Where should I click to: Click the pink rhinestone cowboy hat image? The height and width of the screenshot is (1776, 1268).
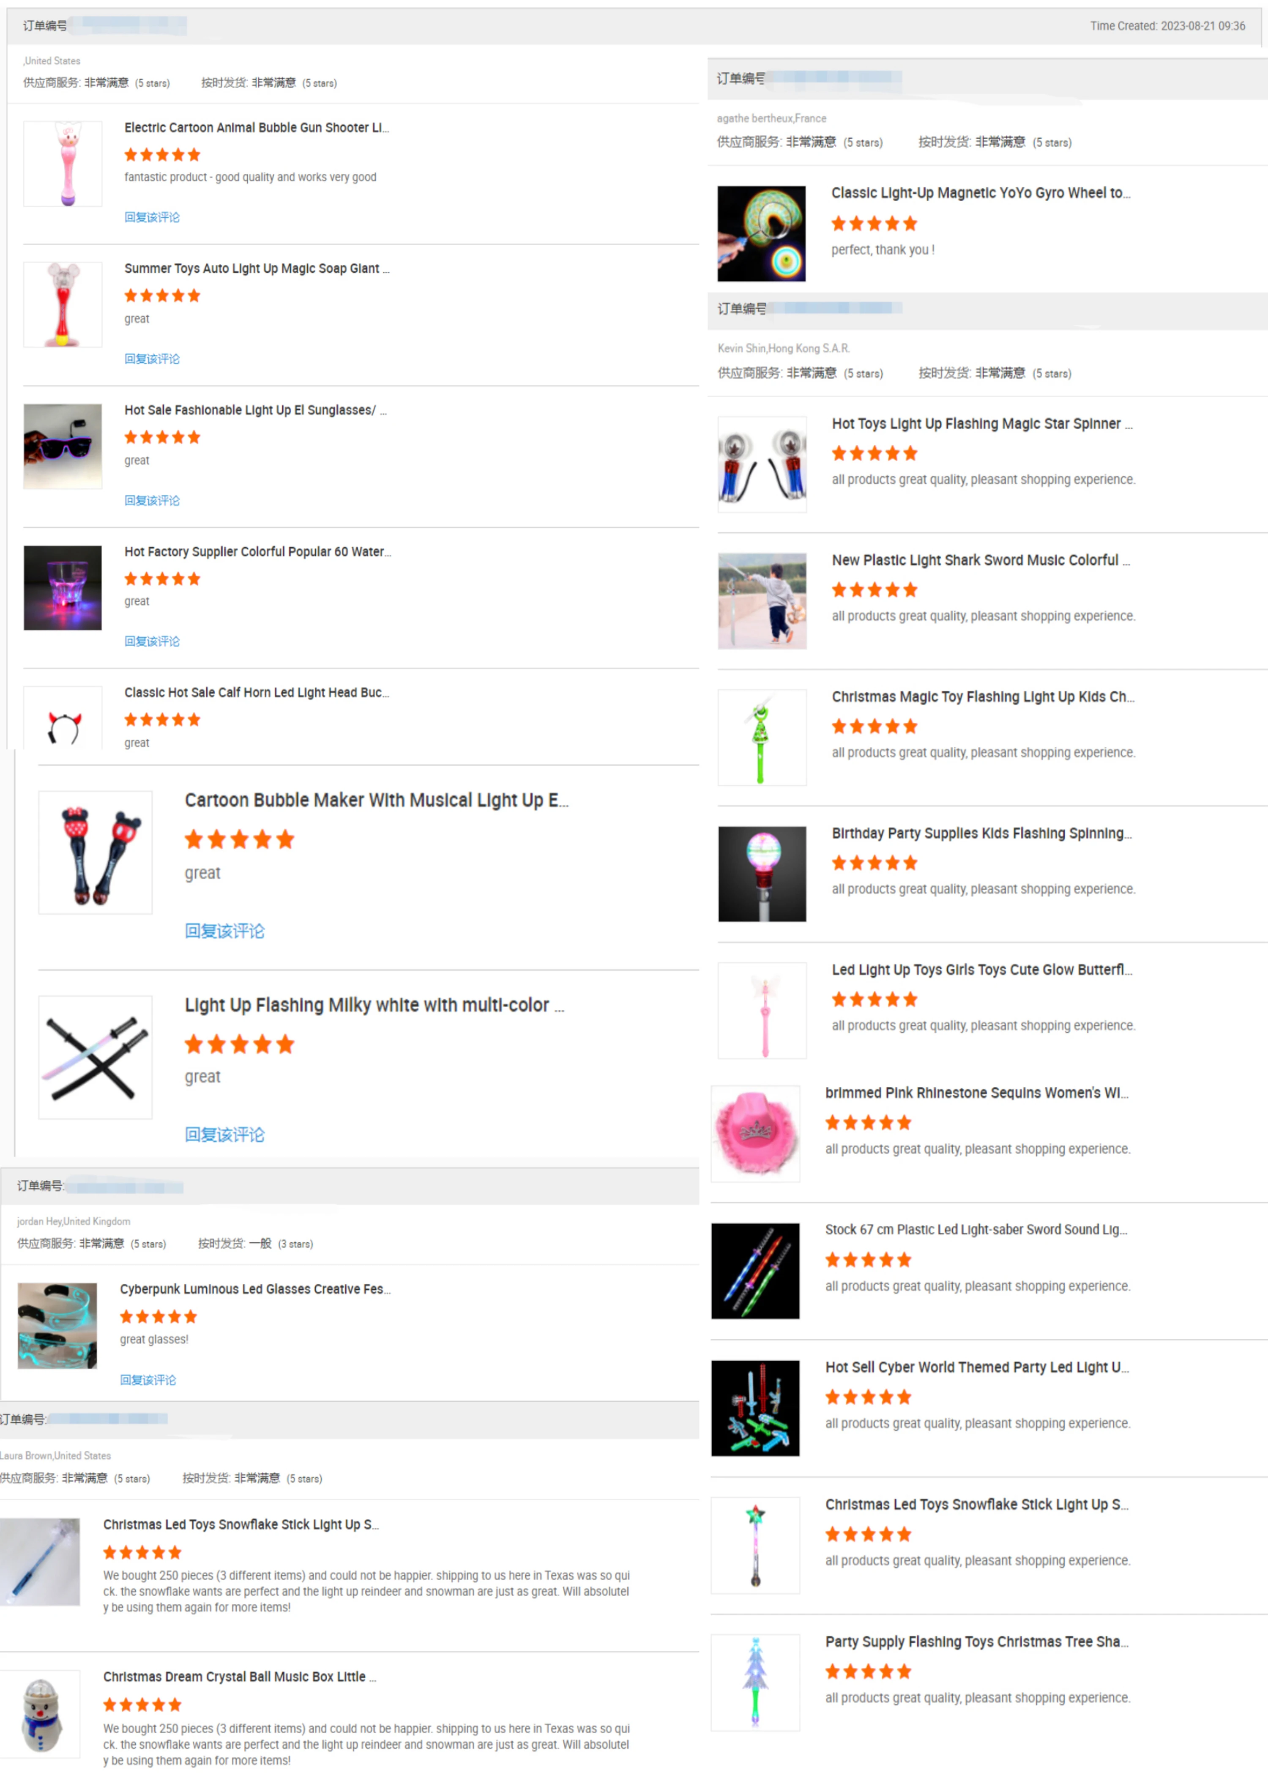tap(755, 1133)
